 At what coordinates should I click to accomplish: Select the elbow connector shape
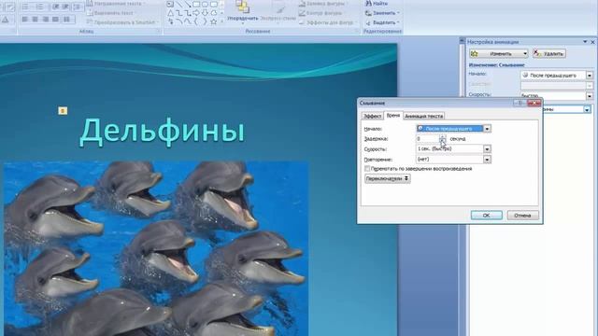(x=178, y=13)
